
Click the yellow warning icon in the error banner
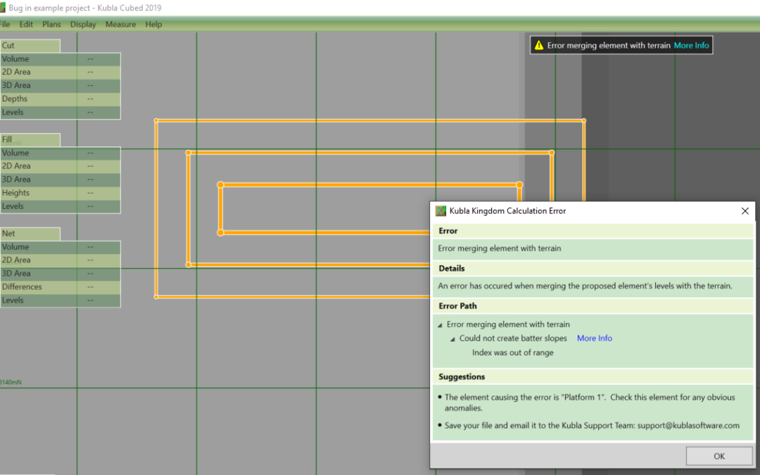[538, 46]
